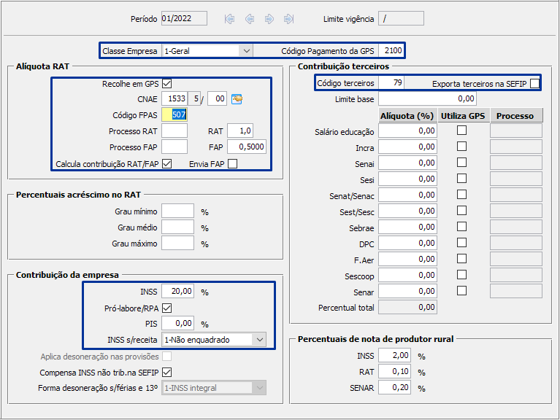Open the Classe Empresa dropdown

[x=246, y=51]
